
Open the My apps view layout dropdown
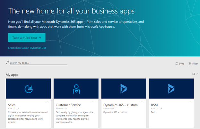click(197, 74)
